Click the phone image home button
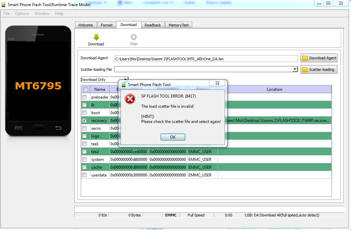The height and width of the screenshot is (230, 351). click(x=38, y=128)
